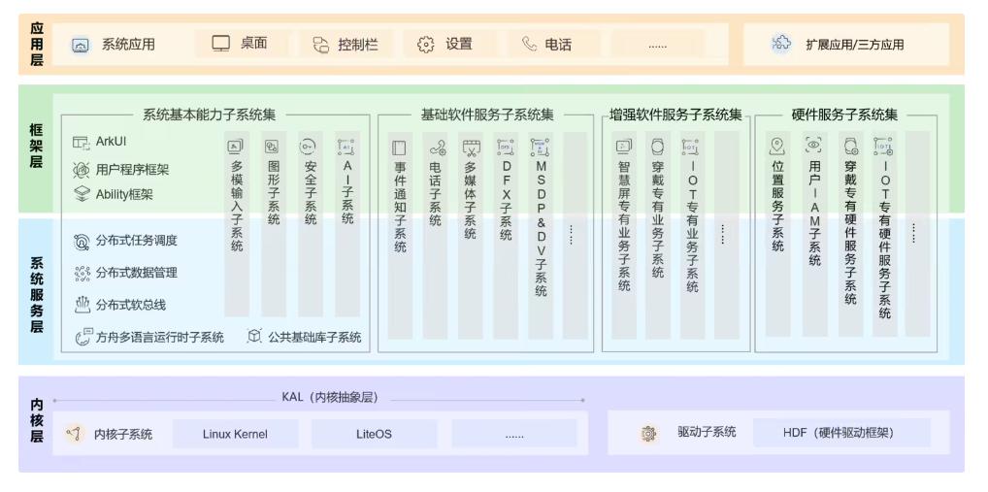Click the 增强软件服务子系统集 heading

(x=675, y=115)
